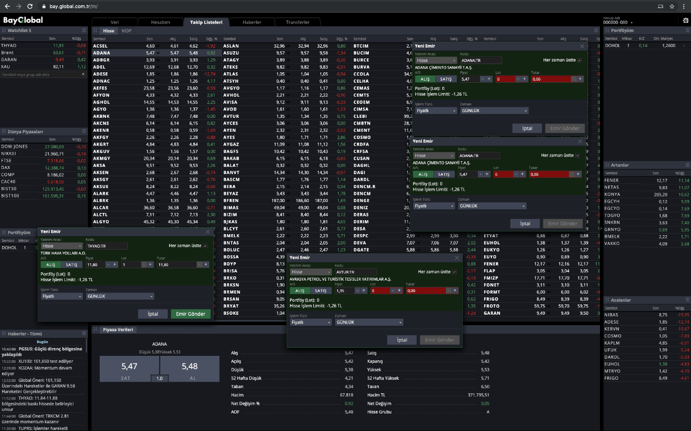Switch to the VIOP sub-tab
This screenshot has width=691, height=431.
126,30
